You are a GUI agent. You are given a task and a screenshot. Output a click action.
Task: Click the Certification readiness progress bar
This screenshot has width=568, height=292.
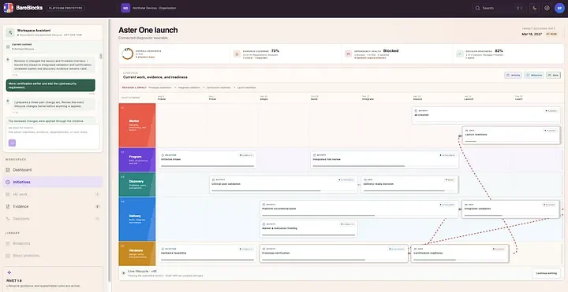click(459, 260)
